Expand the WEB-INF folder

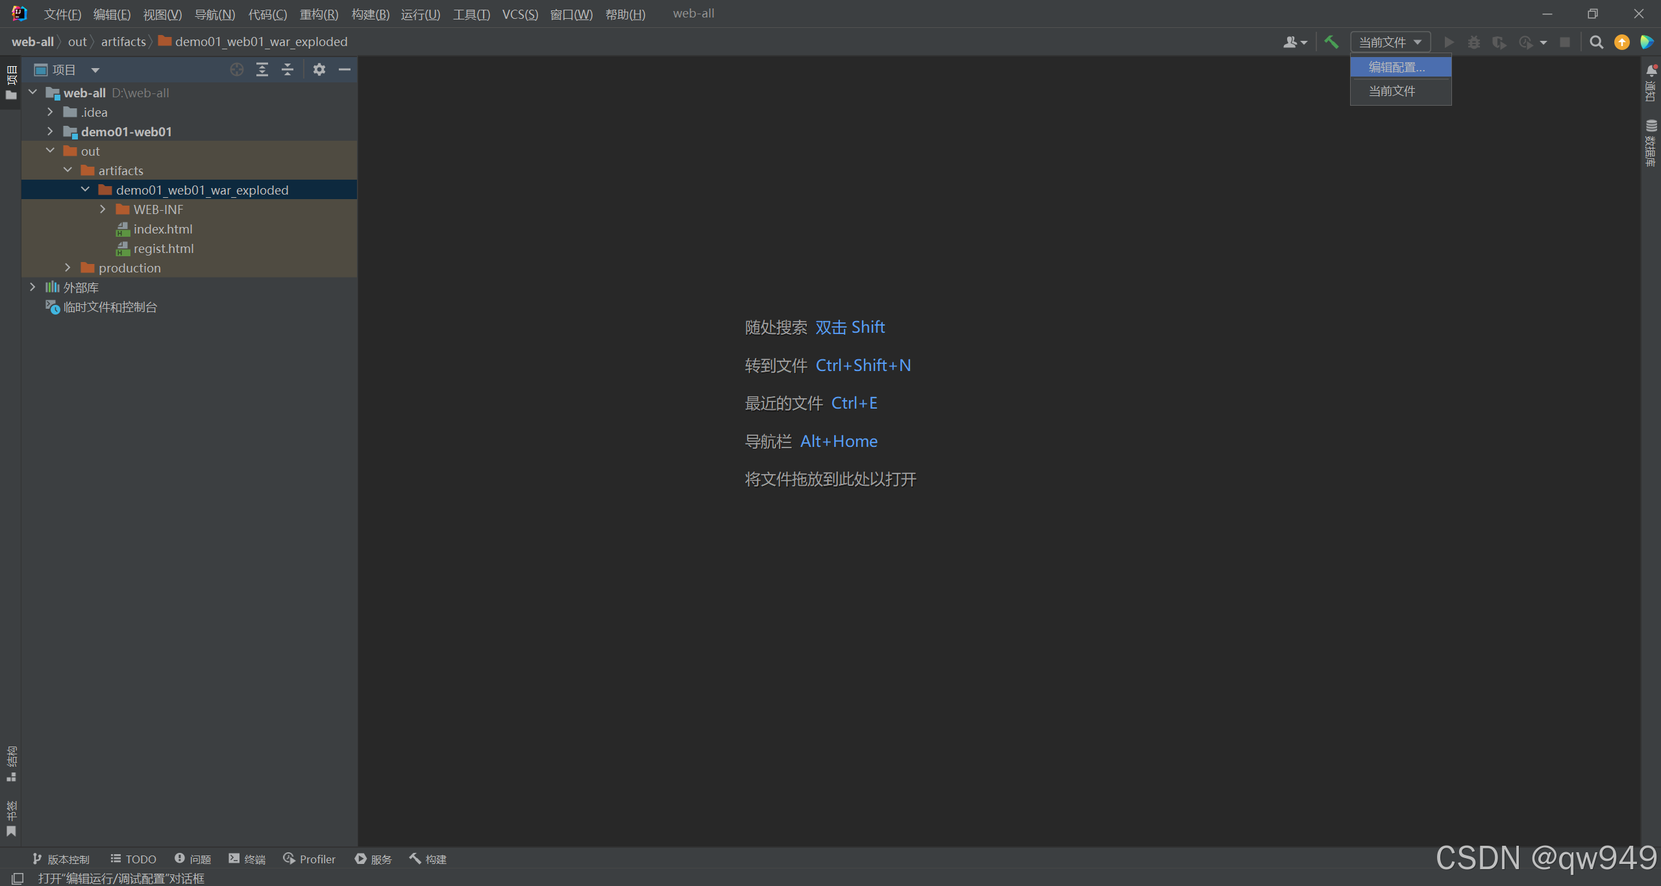point(103,210)
